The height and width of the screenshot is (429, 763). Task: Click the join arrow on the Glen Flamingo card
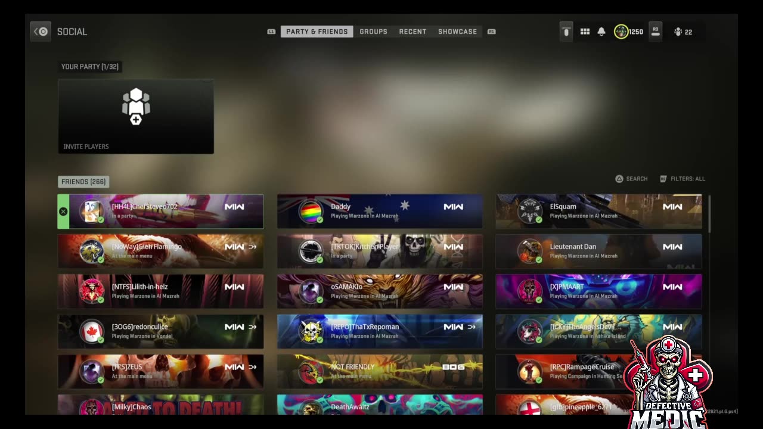click(x=253, y=247)
